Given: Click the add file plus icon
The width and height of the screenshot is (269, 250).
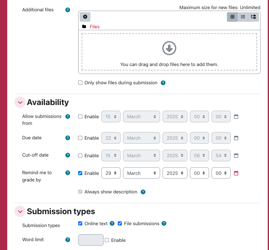Looking at the screenshot, I should click(x=85, y=17).
